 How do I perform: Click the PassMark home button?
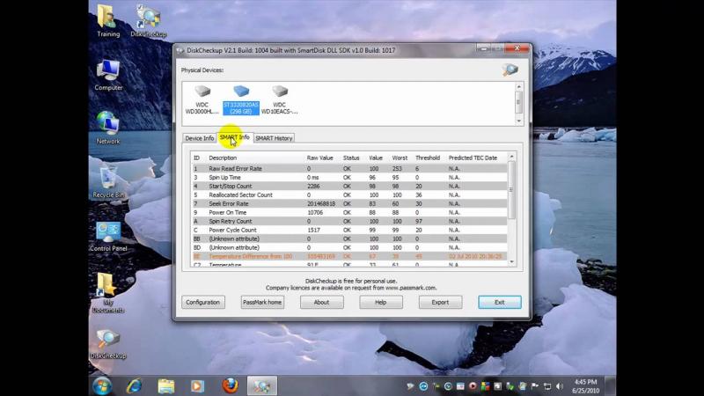coord(262,302)
